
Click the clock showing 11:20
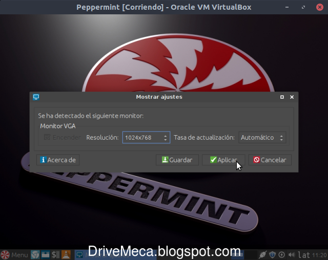[x=319, y=255]
